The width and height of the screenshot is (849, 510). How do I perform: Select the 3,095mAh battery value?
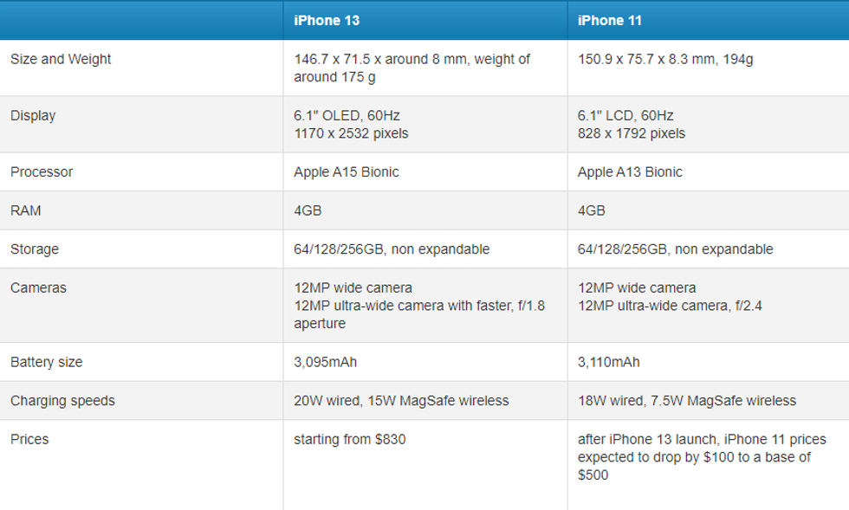click(325, 362)
